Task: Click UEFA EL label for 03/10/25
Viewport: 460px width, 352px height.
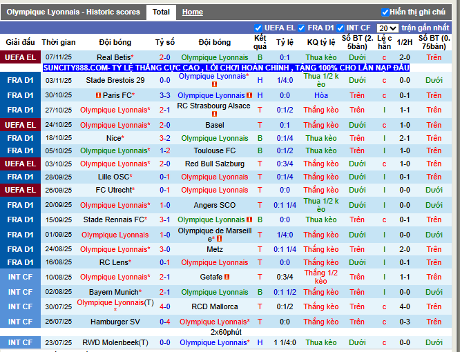Action: tap(20, 164)
